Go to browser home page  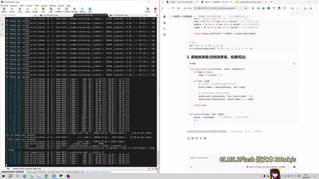click(x=178, y=8)
